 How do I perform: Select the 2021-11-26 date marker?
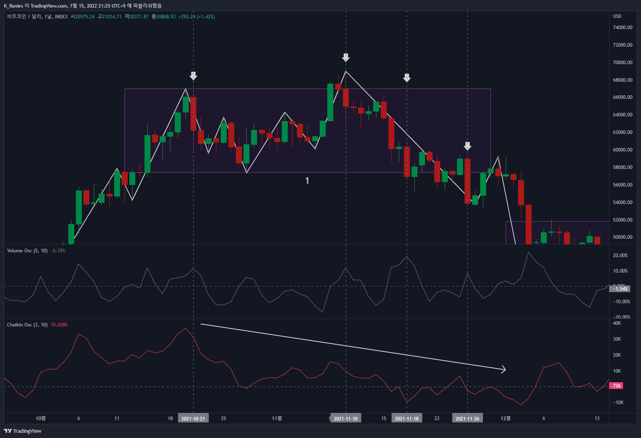(x=467, y=418)
